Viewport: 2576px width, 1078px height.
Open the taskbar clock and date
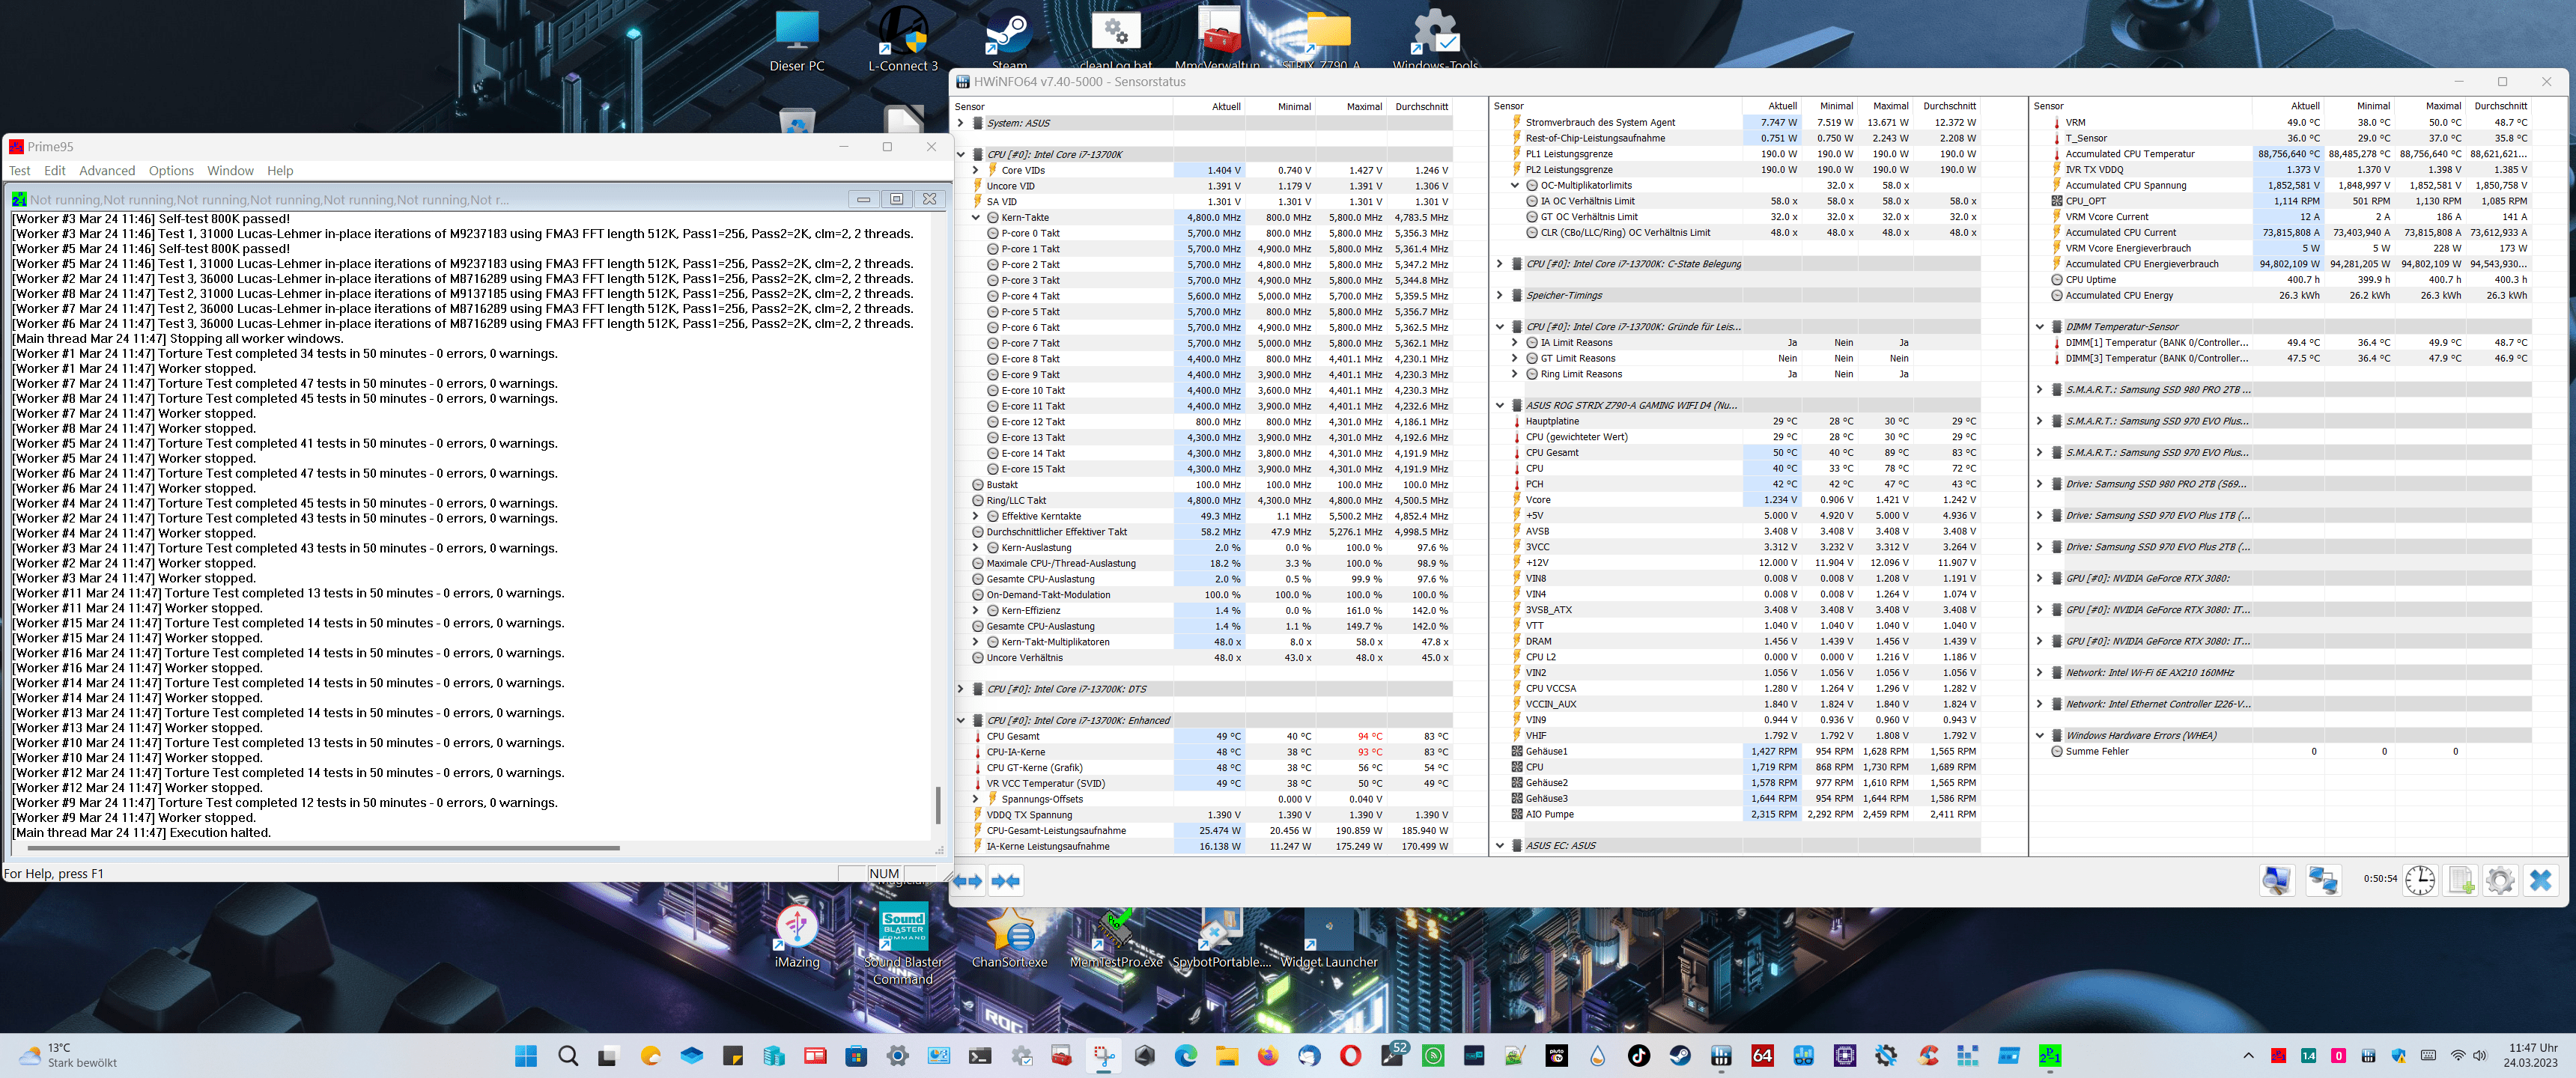point(2531,1056)
